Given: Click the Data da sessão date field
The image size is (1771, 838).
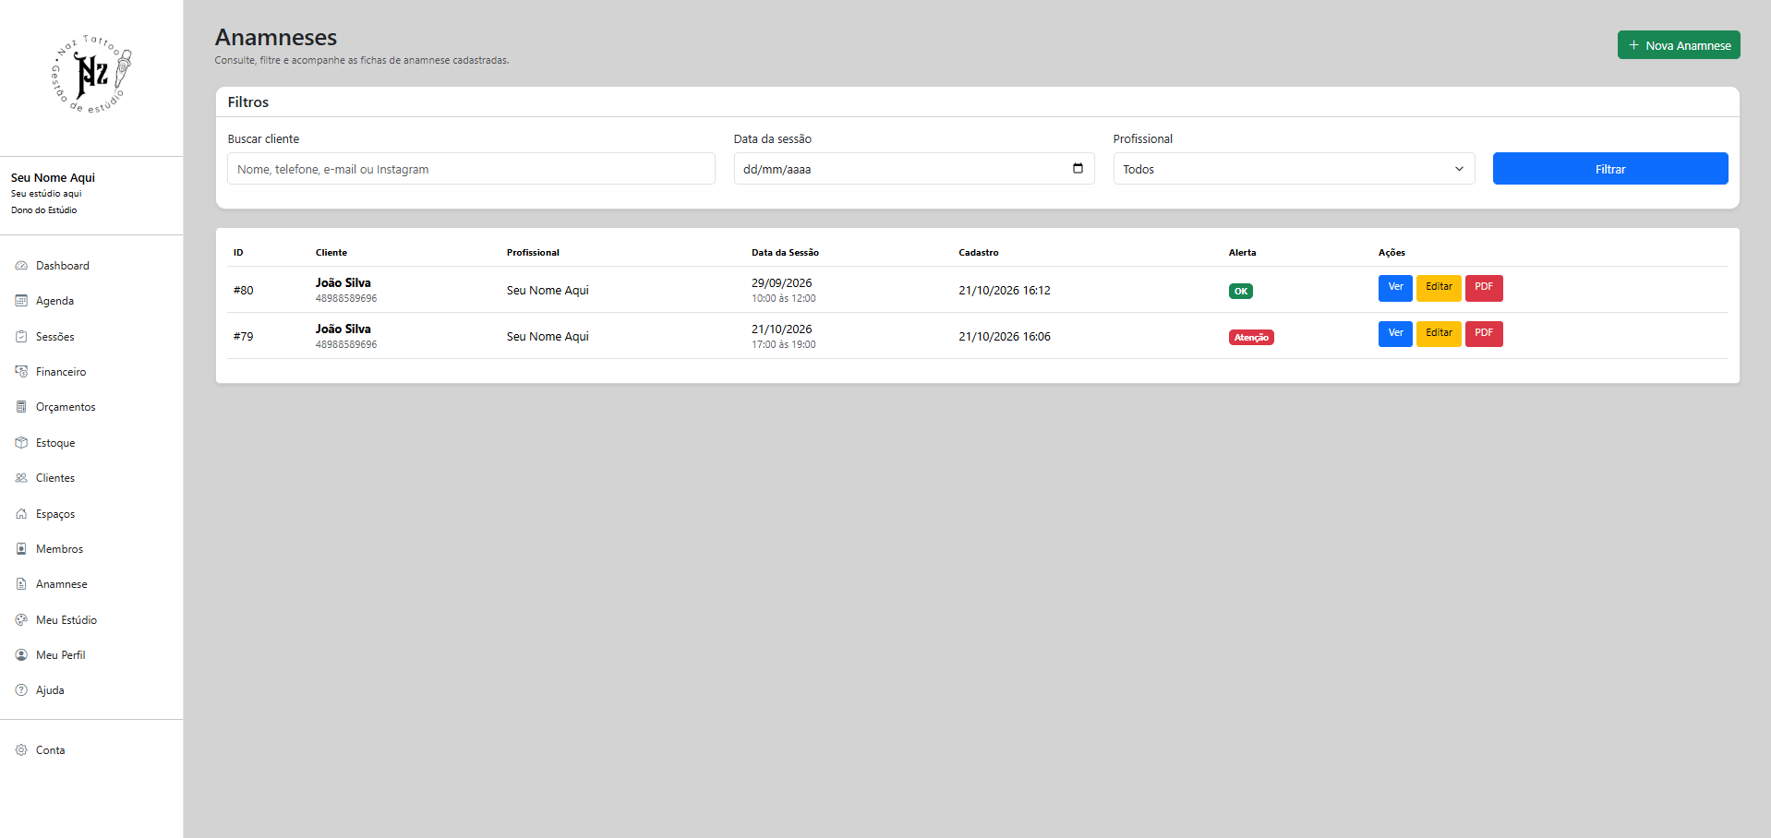Looking at the screenshot, I should coord(914,169).
